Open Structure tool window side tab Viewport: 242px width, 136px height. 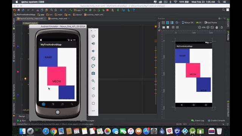14,40
